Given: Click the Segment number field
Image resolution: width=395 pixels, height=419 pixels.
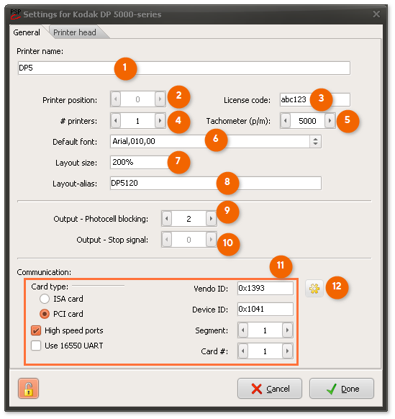Looking at the screenshot, I should pos(265,330).
